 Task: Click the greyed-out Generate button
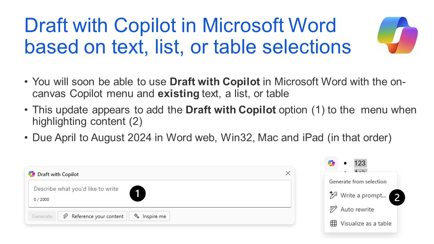pyautogui.click(x=42, y=216)
